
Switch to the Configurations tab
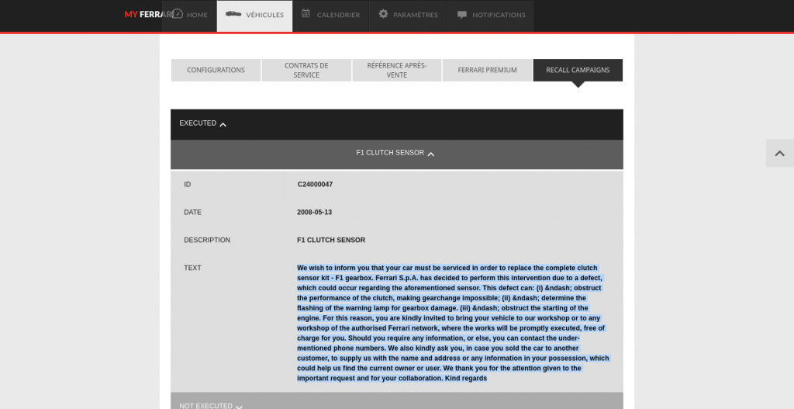pos(216,70)
